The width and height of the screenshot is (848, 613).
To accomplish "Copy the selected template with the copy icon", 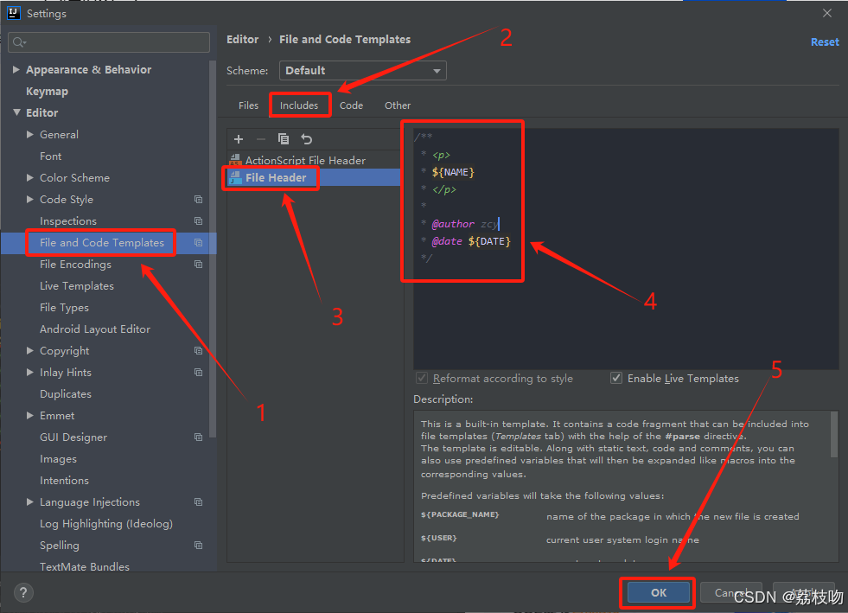I will click(284, 139).
